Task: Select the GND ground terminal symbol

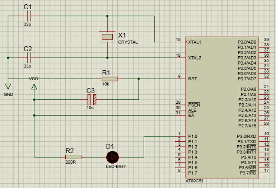Action: 8,87
